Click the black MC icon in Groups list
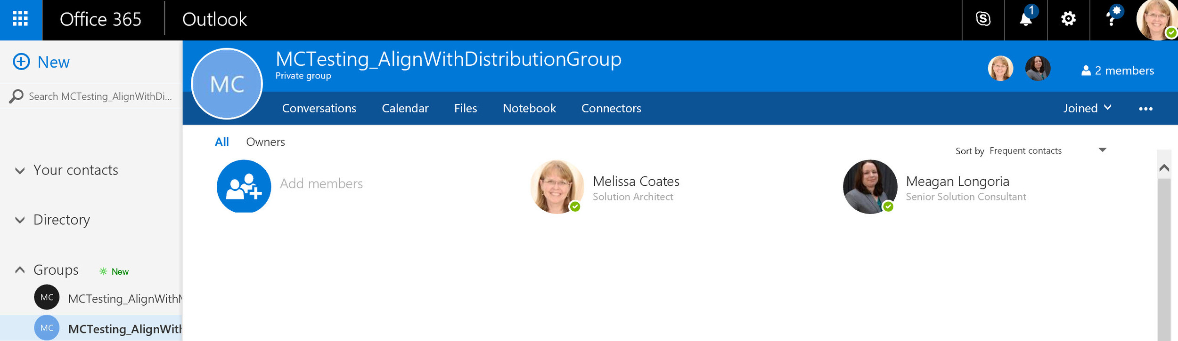The image size is (1178, 341). click(47, 297)
